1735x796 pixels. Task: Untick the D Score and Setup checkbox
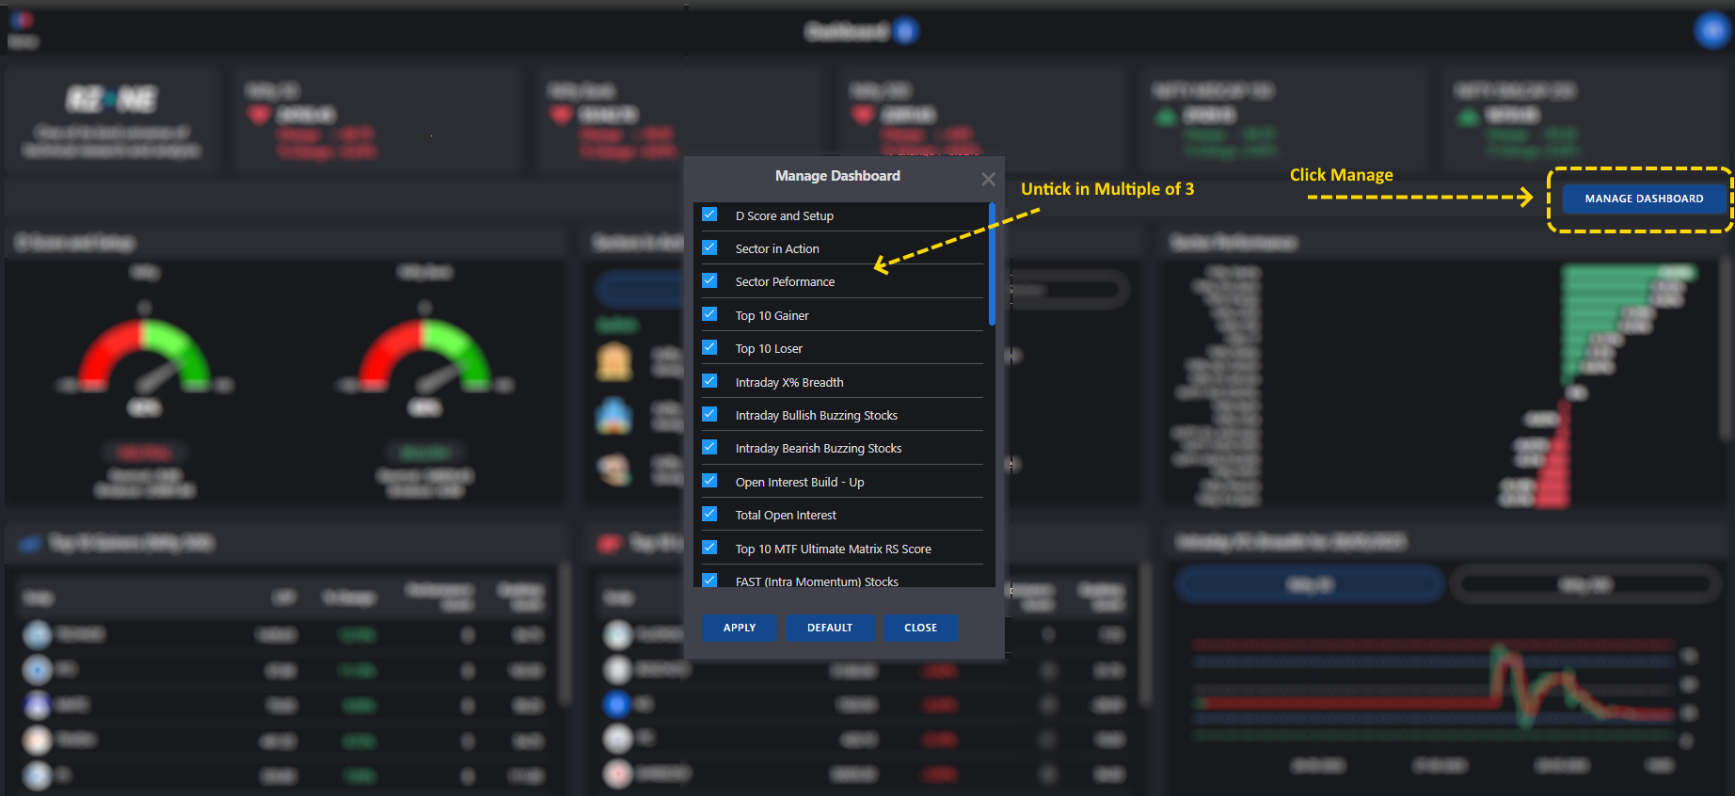click(709, 215)
